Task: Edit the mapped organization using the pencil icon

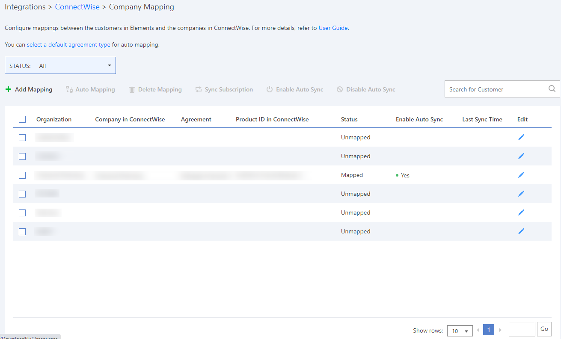Action: point(521,174)
